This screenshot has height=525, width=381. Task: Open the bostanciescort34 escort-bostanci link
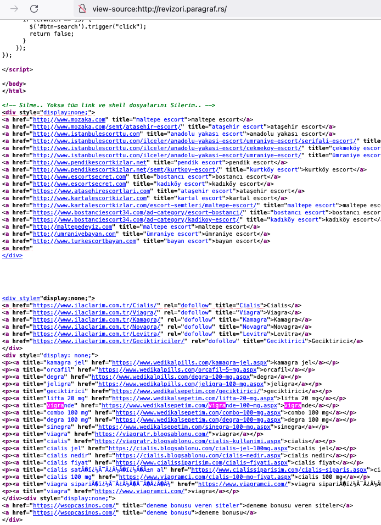[x=138, y=212]
